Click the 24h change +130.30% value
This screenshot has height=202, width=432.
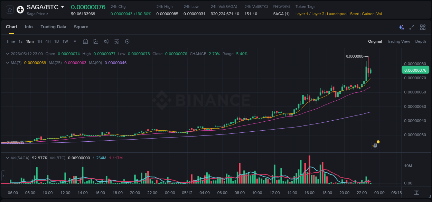pyautogui.click(x=142, y=14)
